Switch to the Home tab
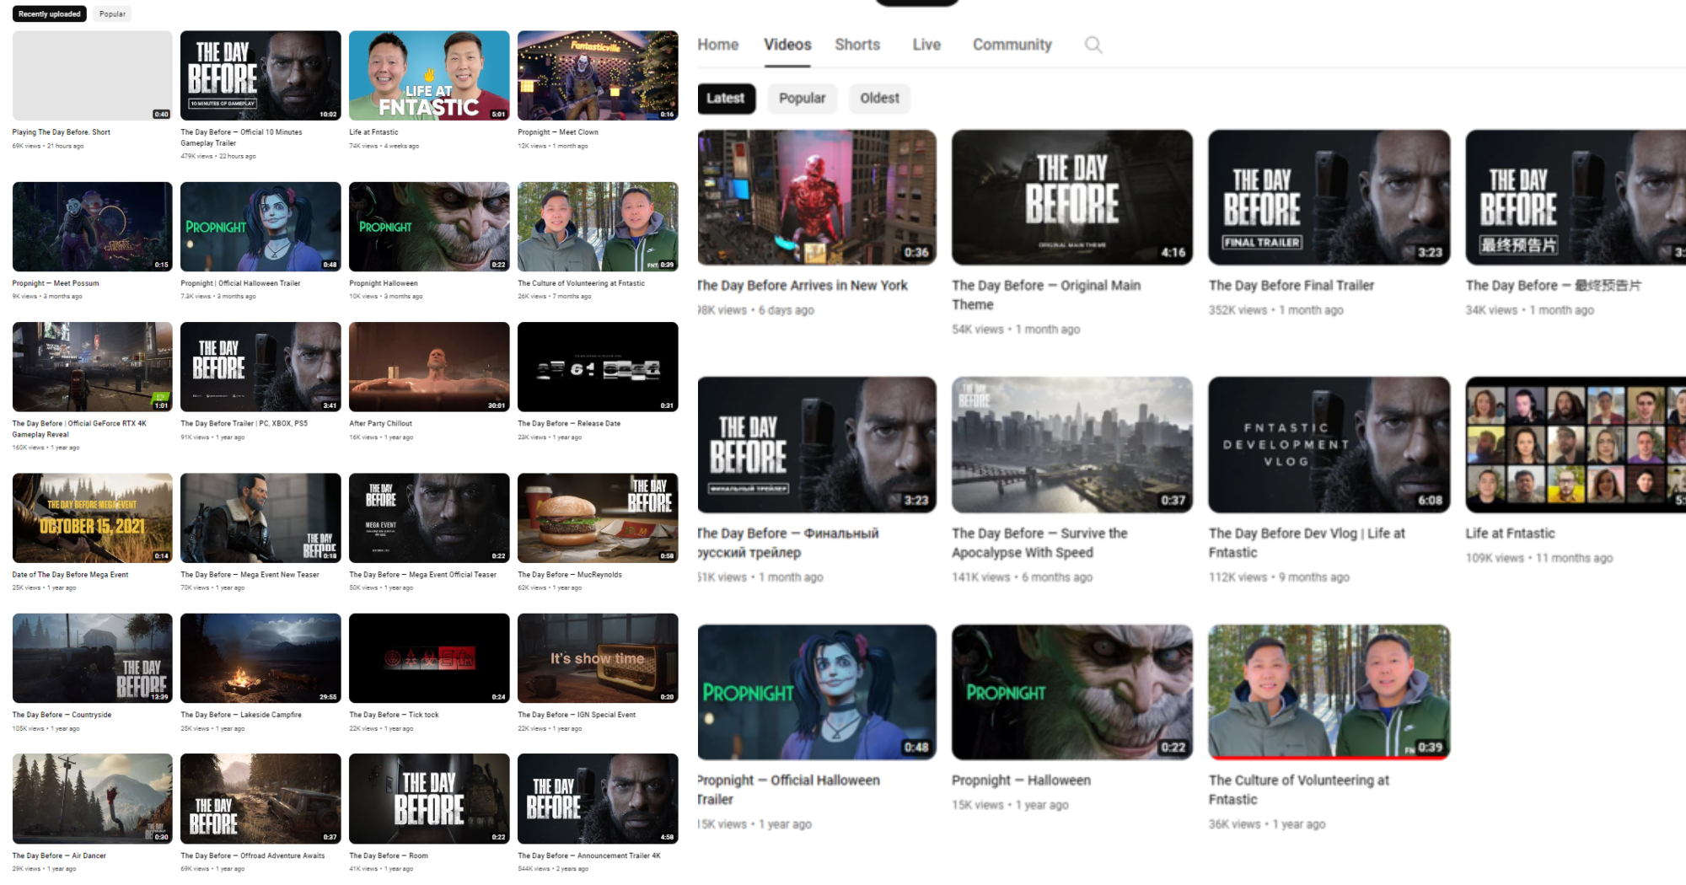This screenshot has height=885, width=1686. point(717,45)
